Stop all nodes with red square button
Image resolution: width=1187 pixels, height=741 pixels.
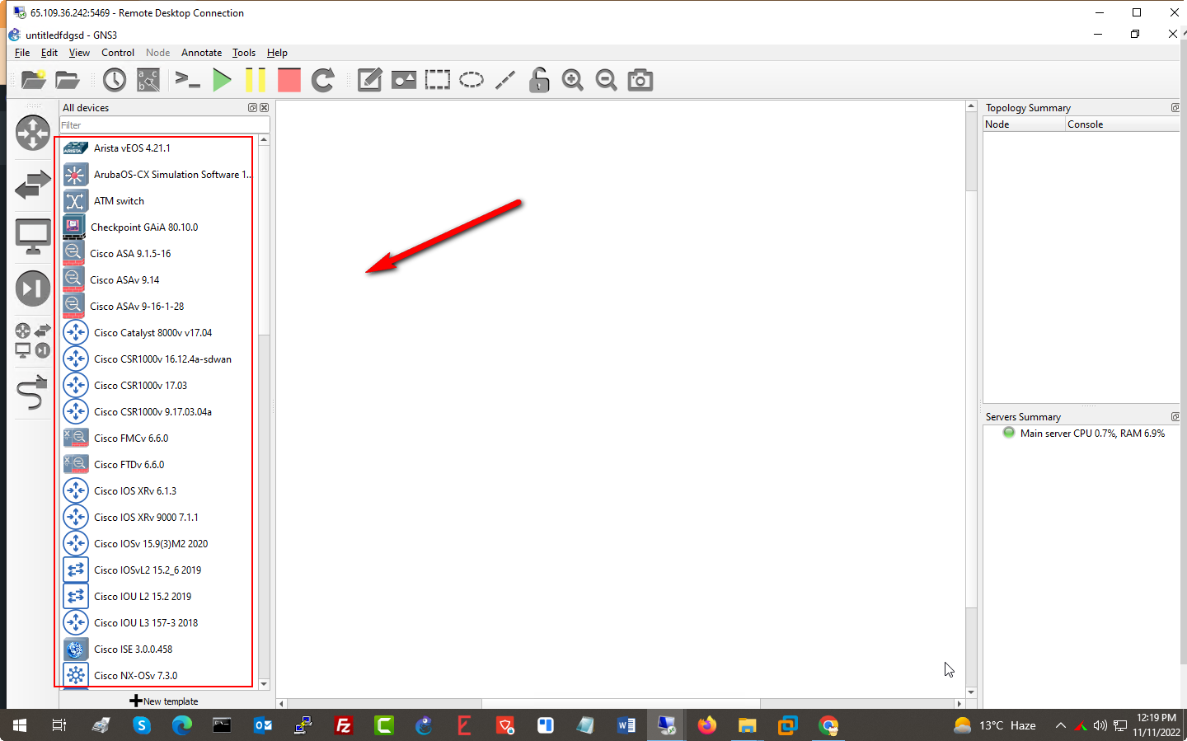pyautogui.click(x=289, y=80)
